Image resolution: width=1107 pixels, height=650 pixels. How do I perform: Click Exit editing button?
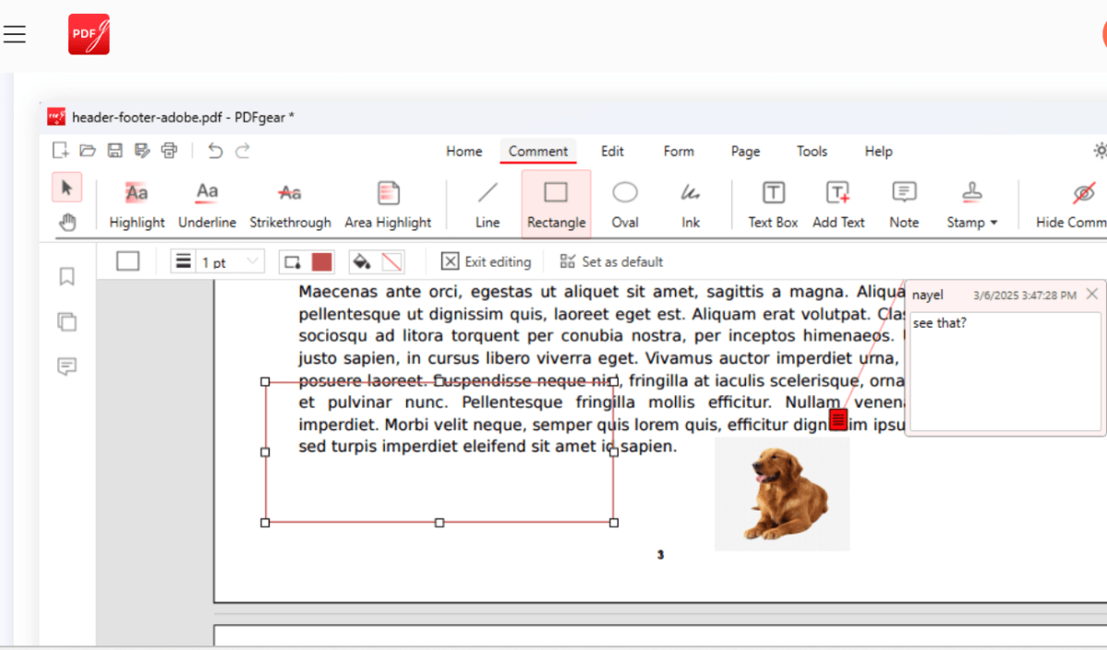pyautogui.click(x=486, y=262)
